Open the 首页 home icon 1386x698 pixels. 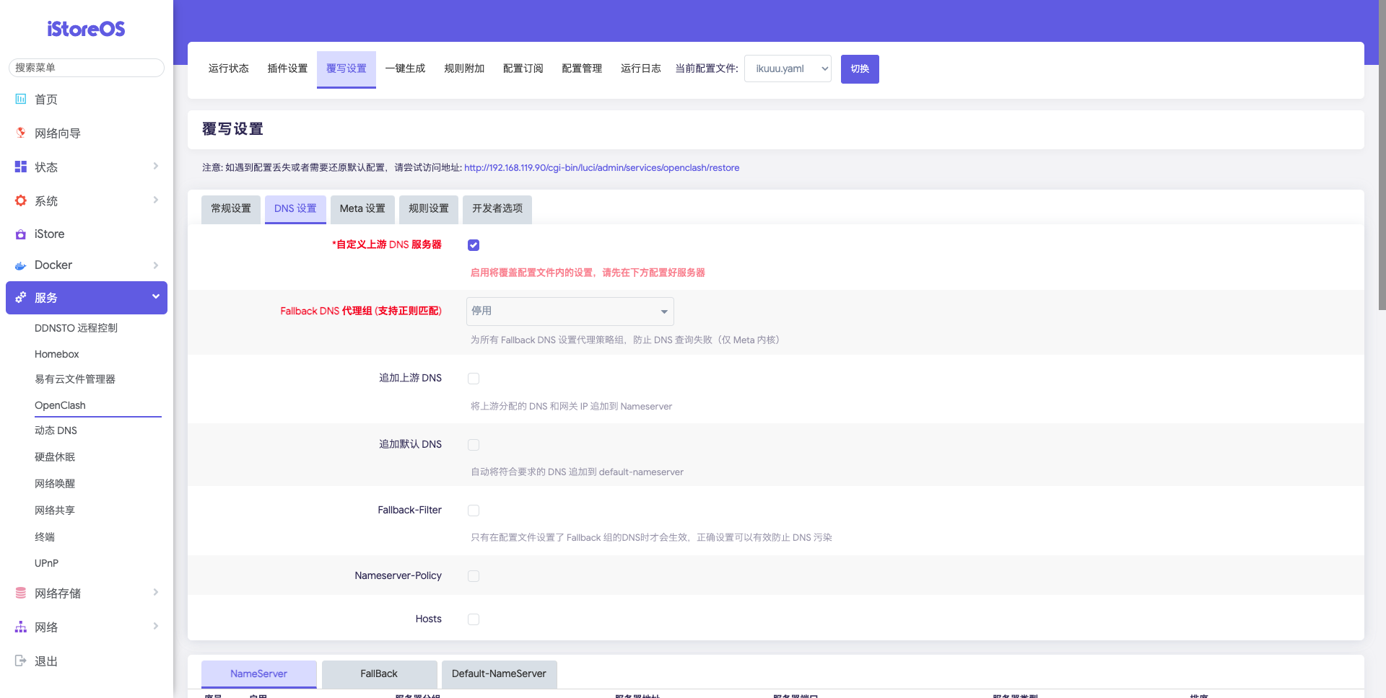[x=21, y=99]
